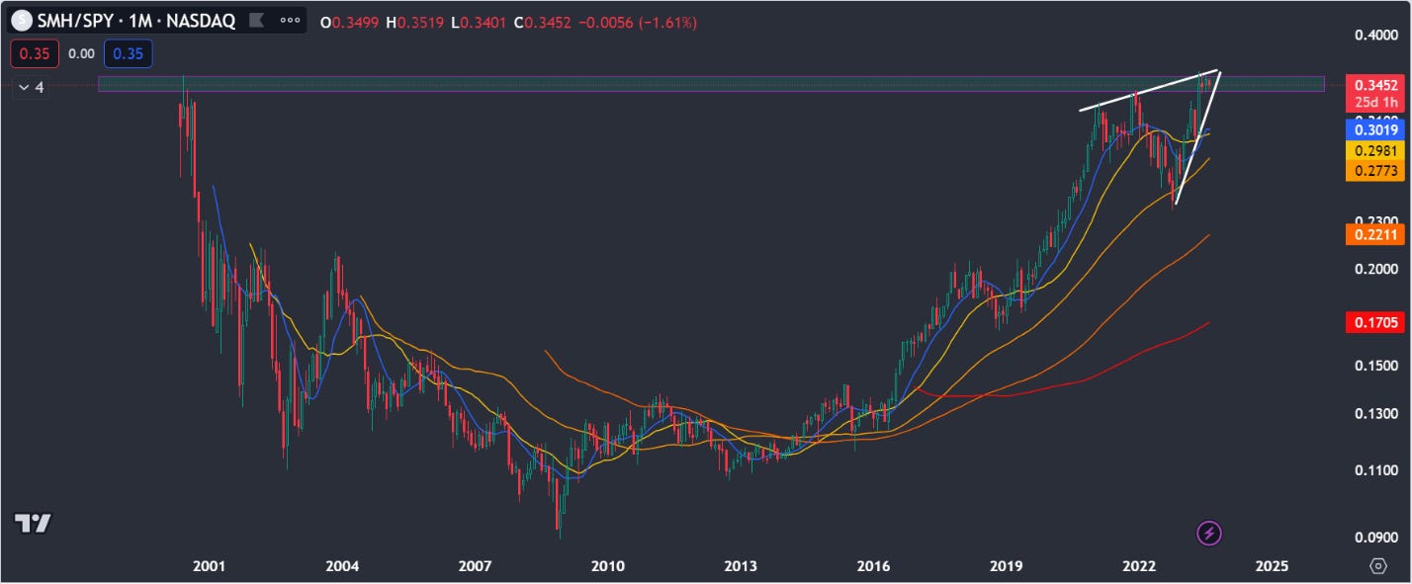Screen dimensions: 1412x584
Task: Click the flag icon beside NASDAQ
Action: coord(256,21)
